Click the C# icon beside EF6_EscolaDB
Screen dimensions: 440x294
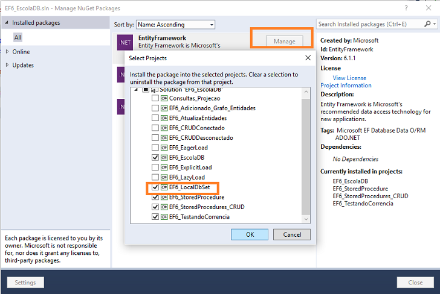click(164, 157)
